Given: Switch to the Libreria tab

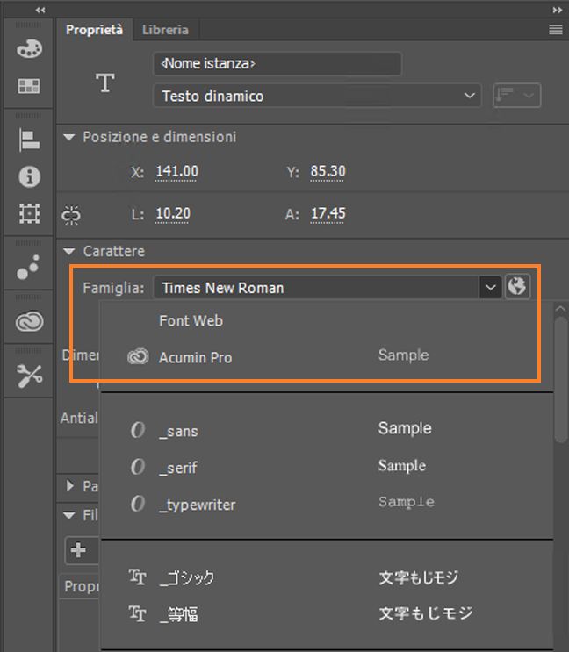Looking at the screenshot, I should click(165, 30).
